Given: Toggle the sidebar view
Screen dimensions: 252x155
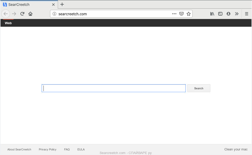Looking at the screenshot, I should point(220,14).
